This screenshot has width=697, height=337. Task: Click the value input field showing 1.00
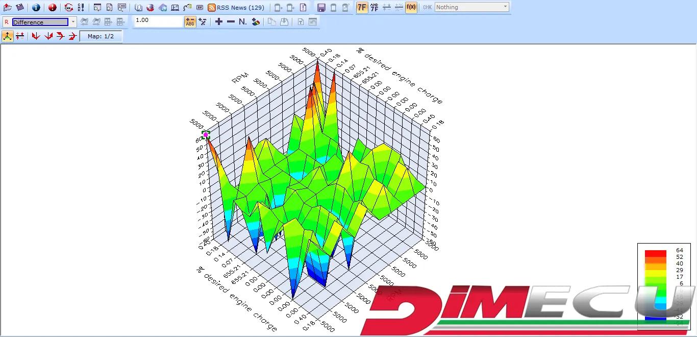[157, 21]
